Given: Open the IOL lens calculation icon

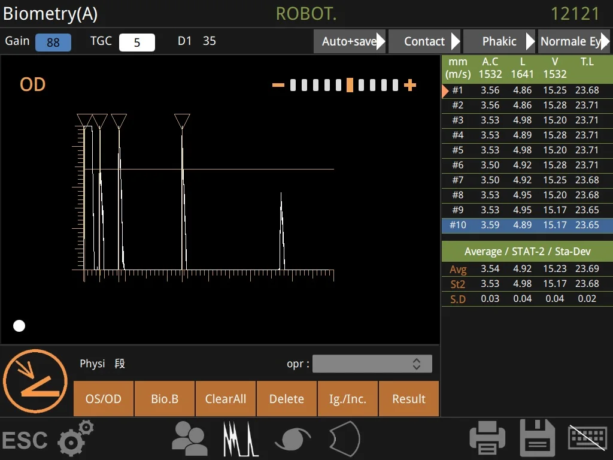Looking at the screenshot, I should click(x=345, y=439).
